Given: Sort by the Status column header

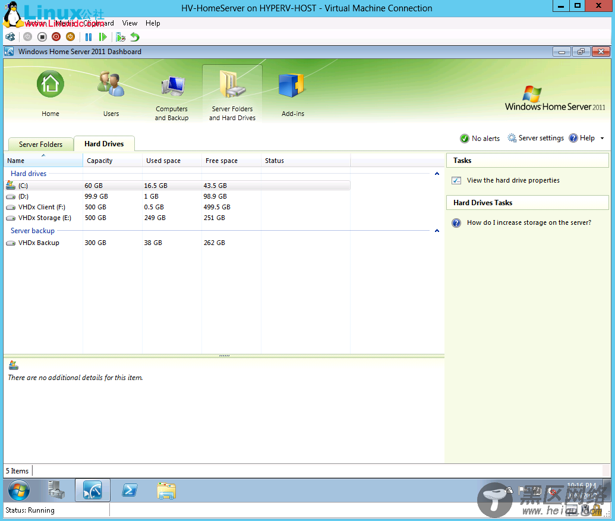Looking at the screenshot, I should [305, 161].
